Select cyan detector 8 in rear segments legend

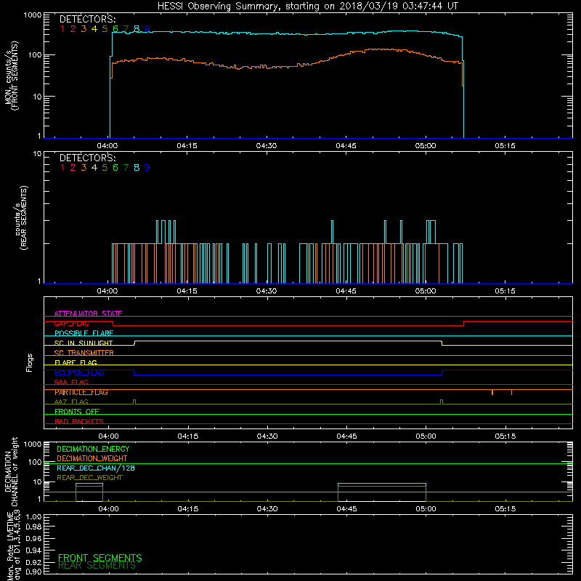coord(137,168)
